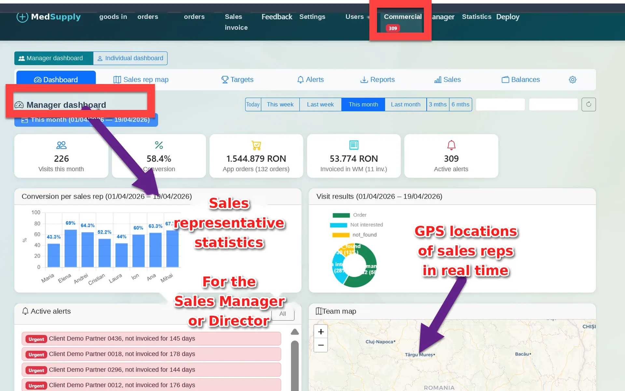The image size is (625, 391).
Task: Open alert for Client Demo Partner 0296
Action: point(151,370)
